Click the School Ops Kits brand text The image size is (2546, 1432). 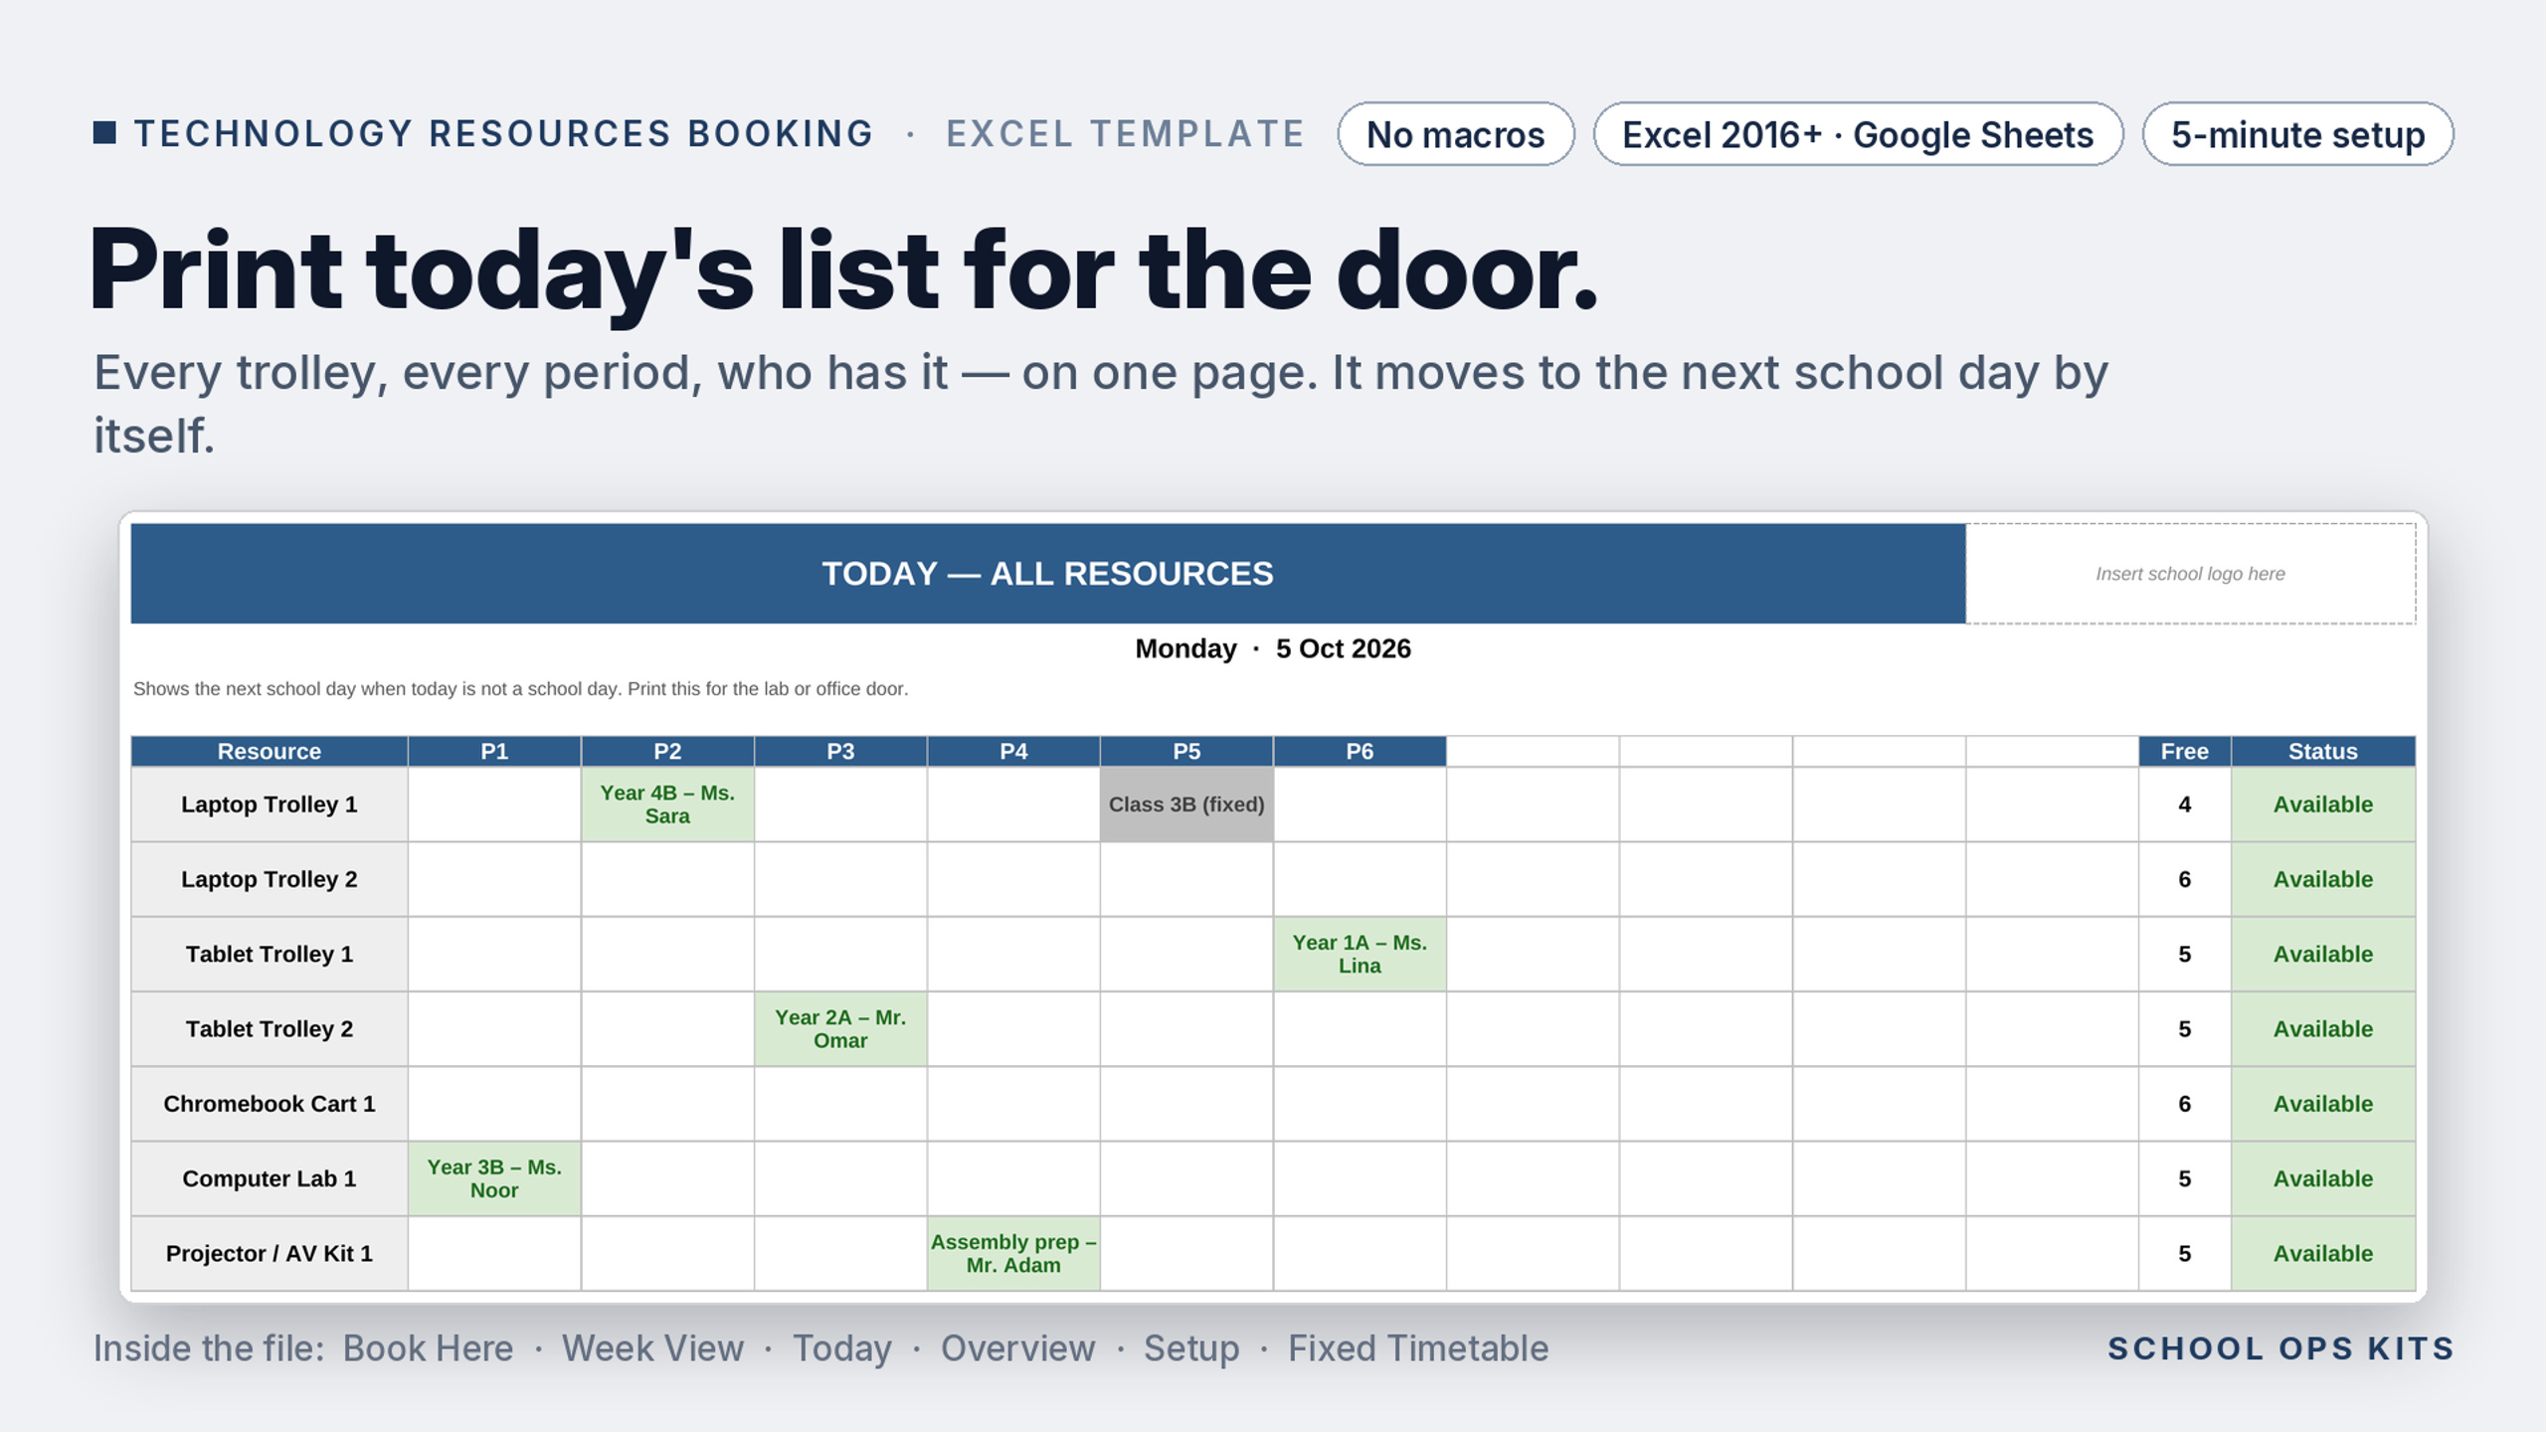click(x=2280, y=1348)
